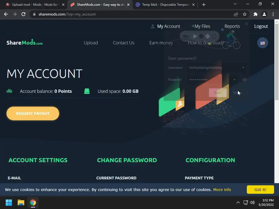
Task: Click the Request Payout button
Action: (x=33, y=113)
